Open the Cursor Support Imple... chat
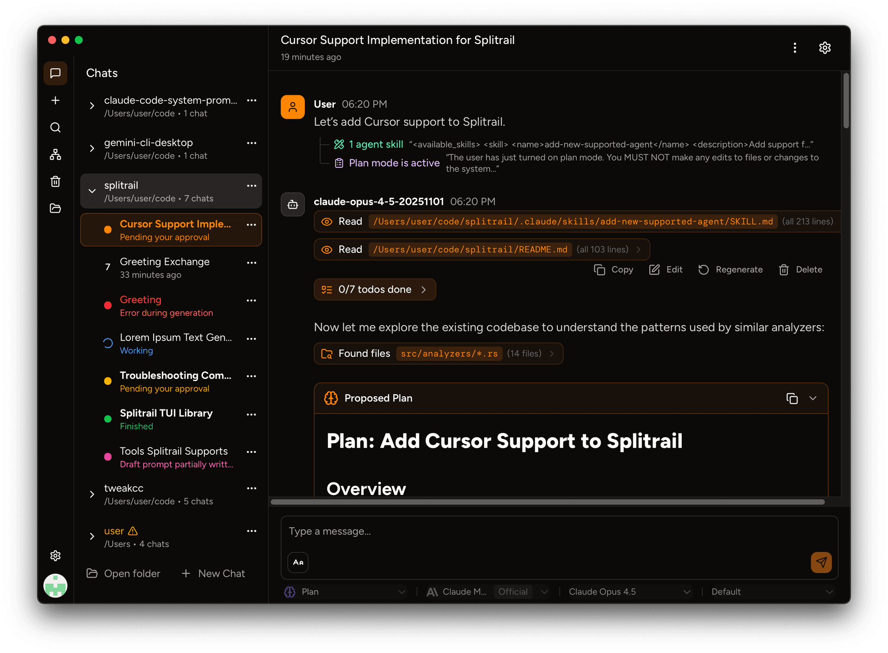This screenshot has width=888, height=653. [x=171, y=230]
